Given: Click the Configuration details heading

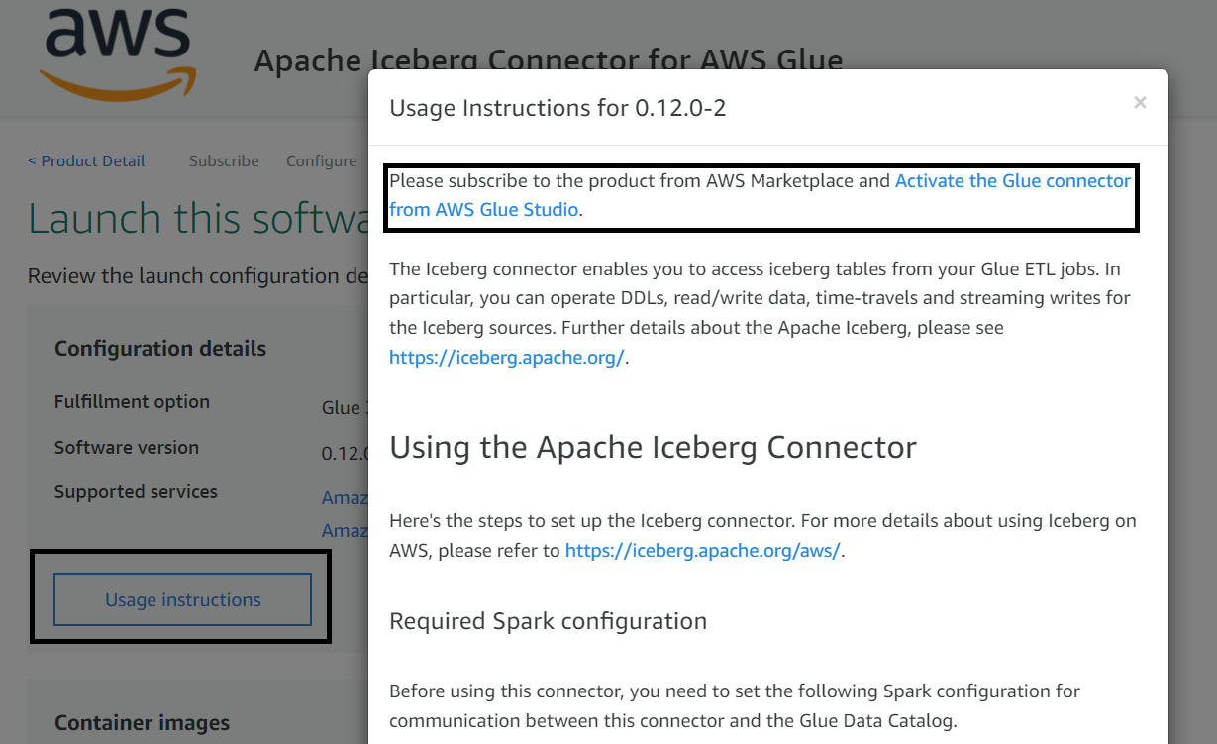Looking at the screenshot, I should click(160, 349).
